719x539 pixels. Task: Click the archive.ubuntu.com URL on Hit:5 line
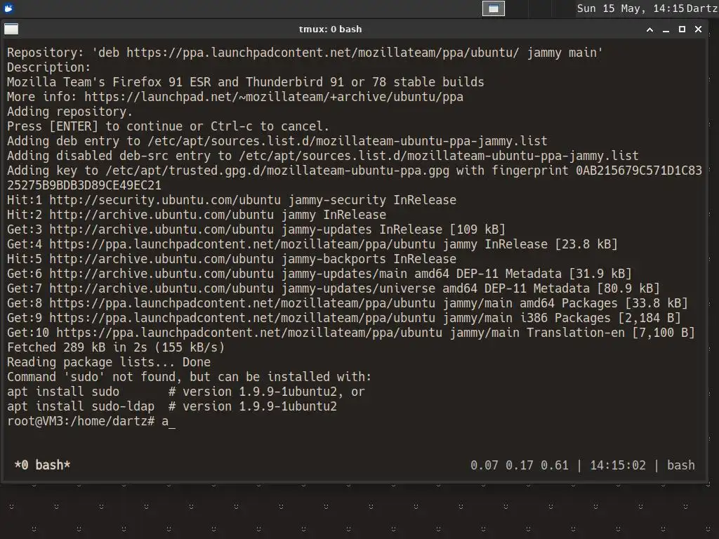point(161,259)
